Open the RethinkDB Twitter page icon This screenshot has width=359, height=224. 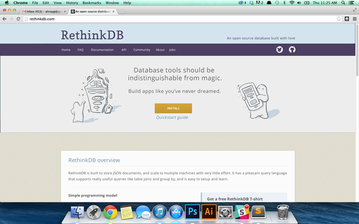[x=280, y=50]
